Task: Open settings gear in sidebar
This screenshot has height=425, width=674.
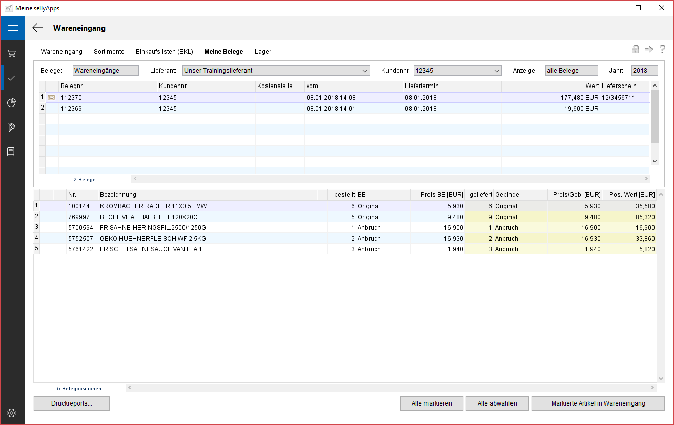Action: (x=12, y=413)
